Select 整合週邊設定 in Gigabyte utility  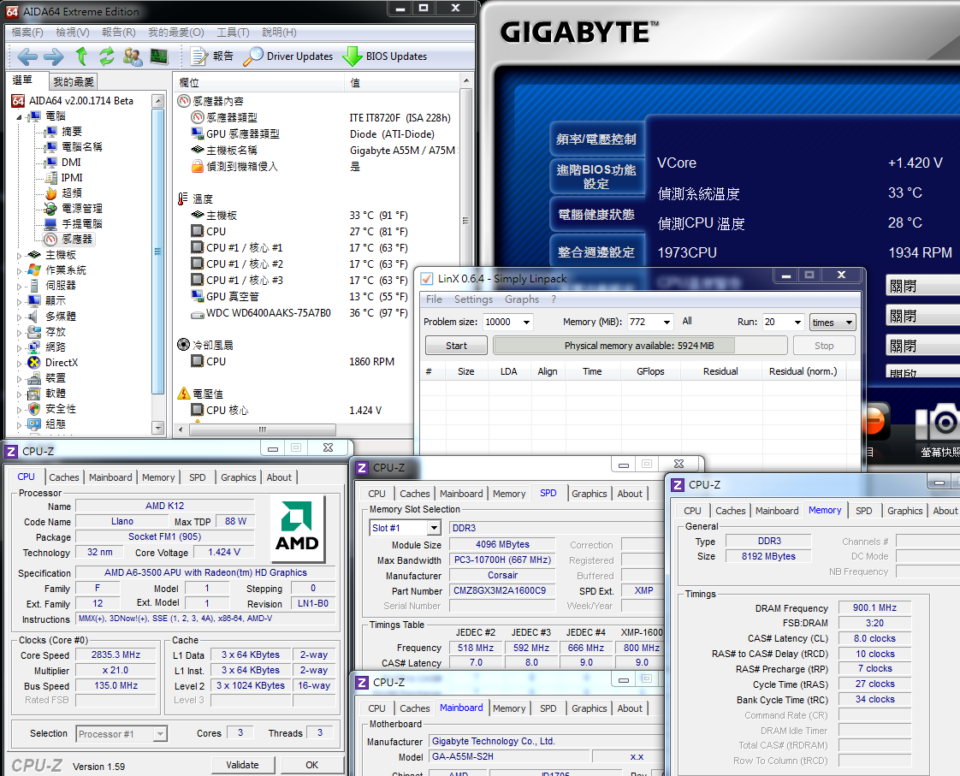coord(596,252)
